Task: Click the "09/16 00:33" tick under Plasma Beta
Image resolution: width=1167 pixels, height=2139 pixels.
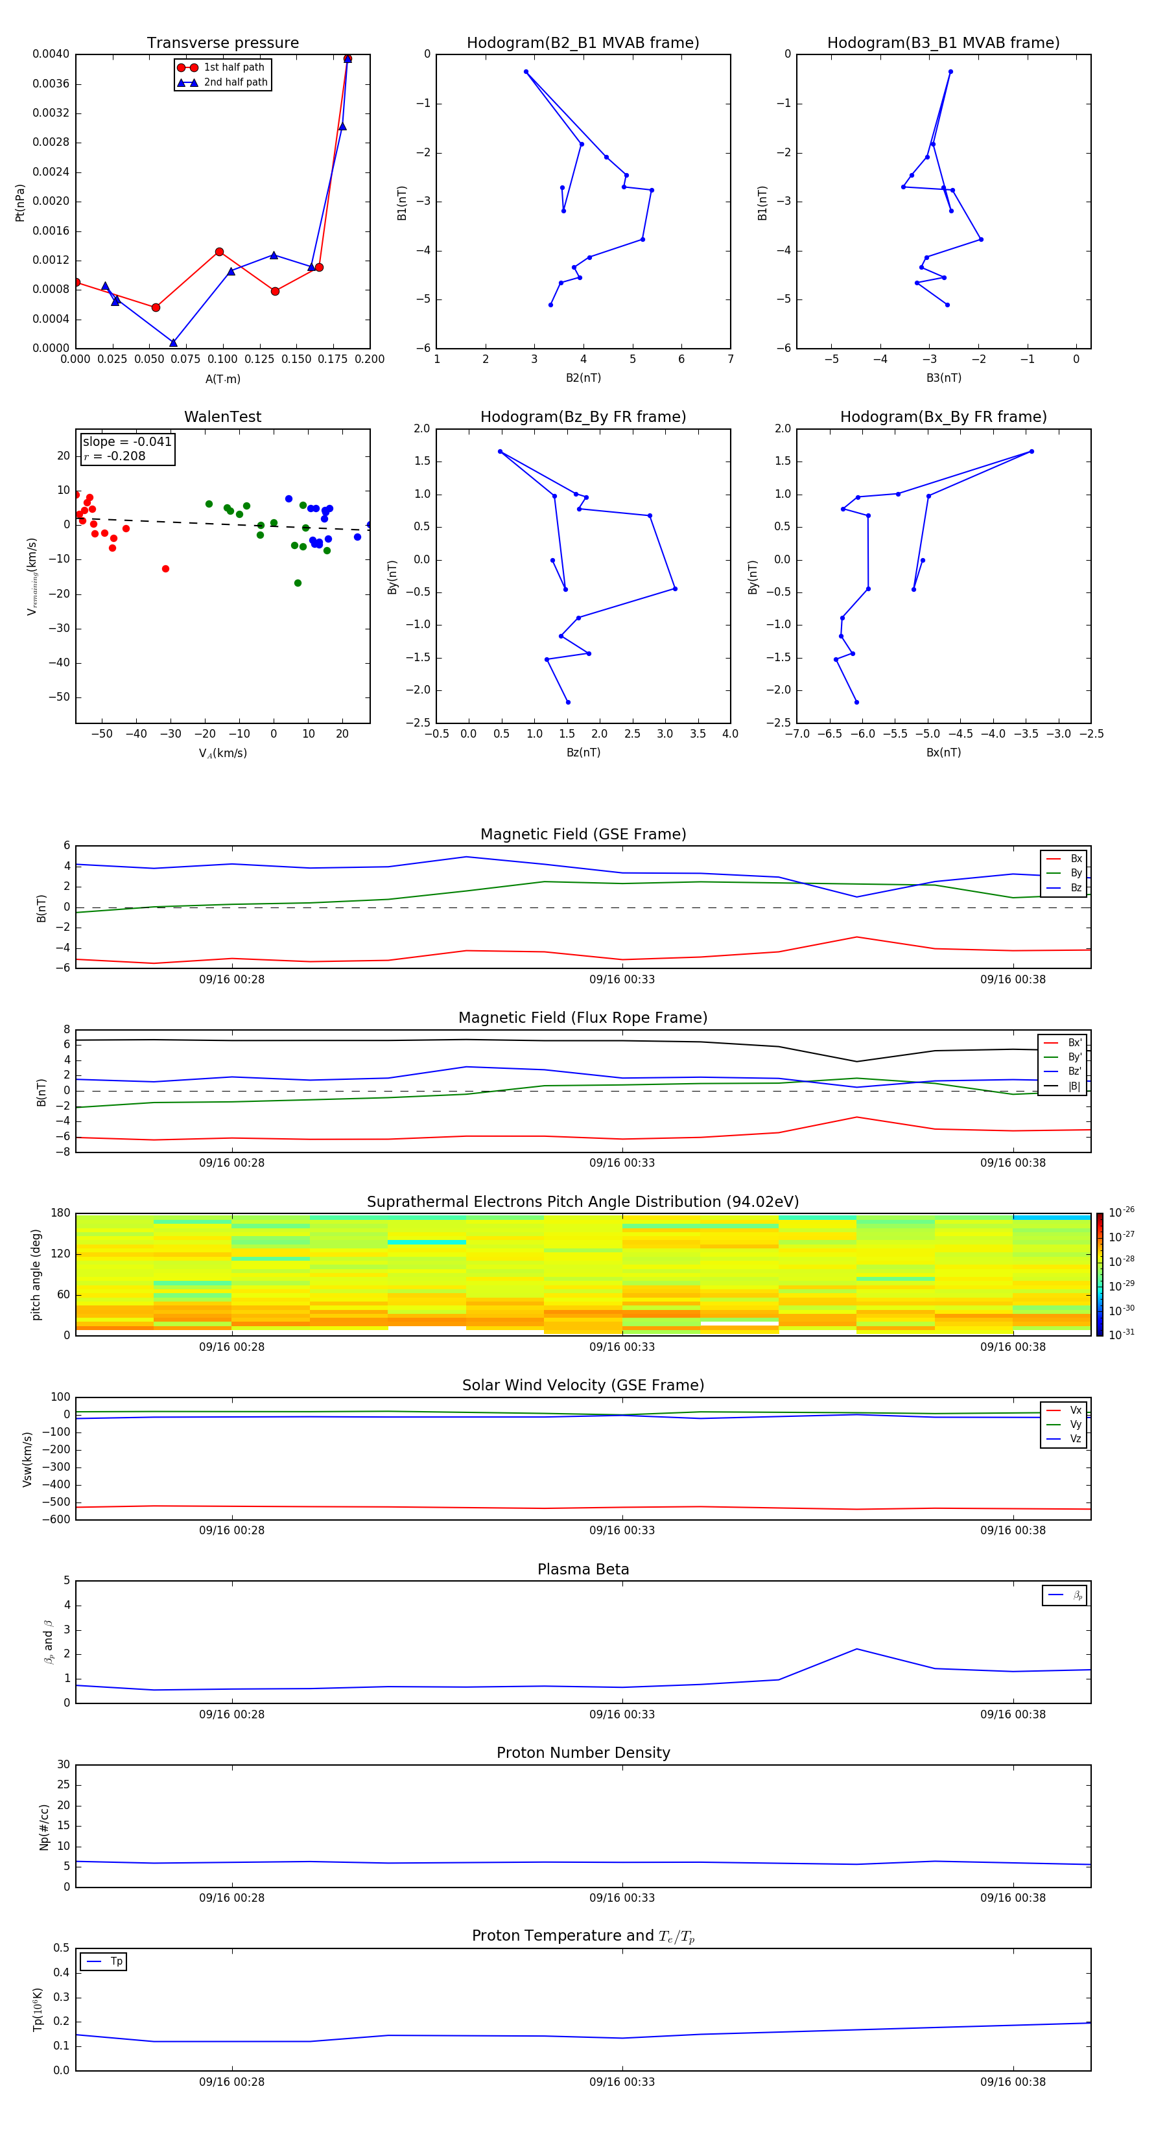Action: point(622,1714)
